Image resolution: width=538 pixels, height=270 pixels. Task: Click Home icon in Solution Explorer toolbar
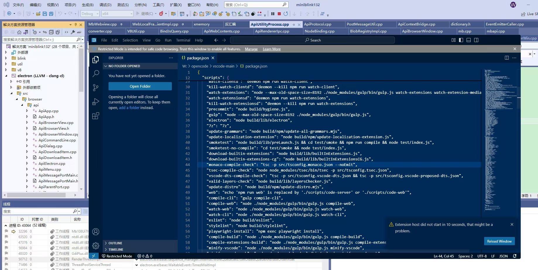(x=19, y=32)
